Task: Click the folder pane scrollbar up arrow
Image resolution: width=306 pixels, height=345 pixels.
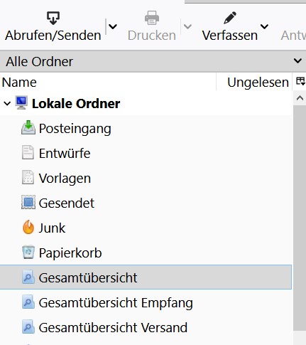Action: [300, 98]
